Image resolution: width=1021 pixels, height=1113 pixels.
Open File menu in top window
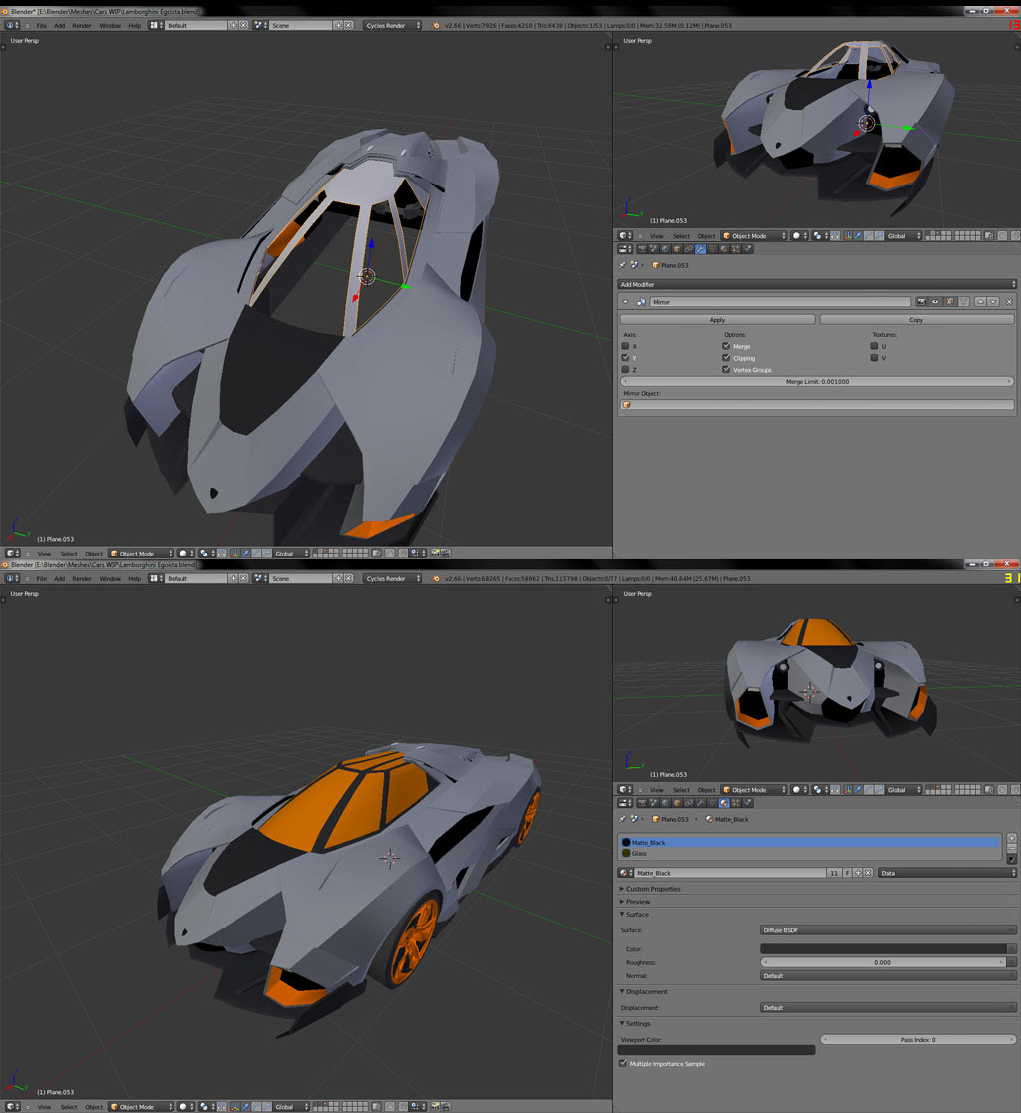point(41,25)
